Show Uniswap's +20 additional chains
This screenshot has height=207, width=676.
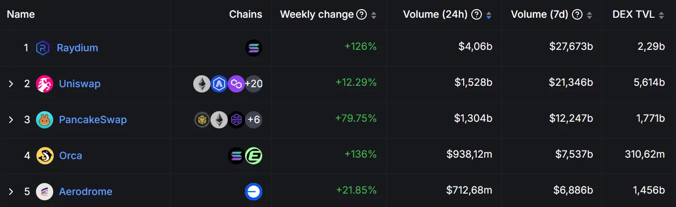[254, 84]
